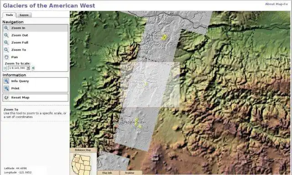Click the Longitude readout text
The image size is (292, 175).
pyautogui.click(x=18, y=172)
